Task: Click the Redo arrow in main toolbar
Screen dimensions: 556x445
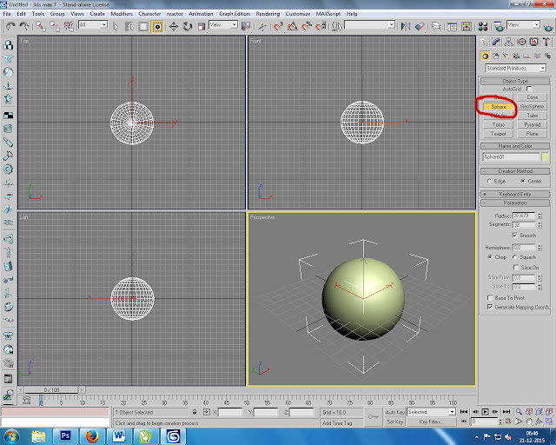Action: tap(24, 26)
